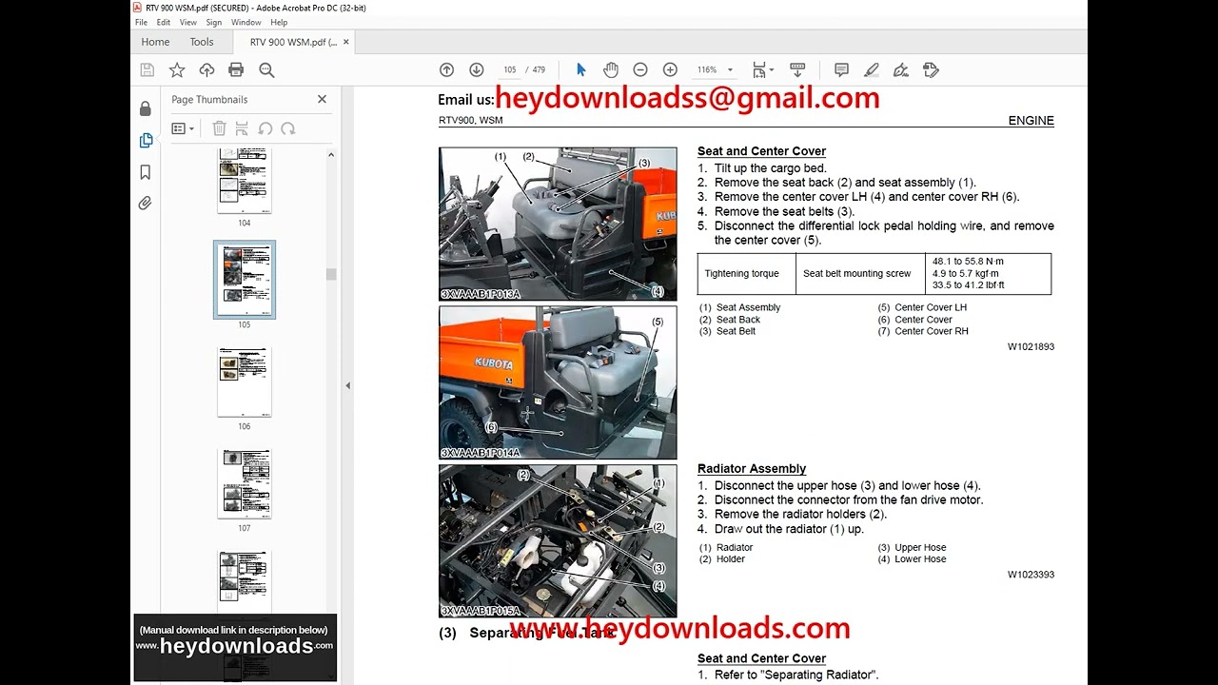
Task: Zoom in with the plus icon
Action: tap(670, 69)
